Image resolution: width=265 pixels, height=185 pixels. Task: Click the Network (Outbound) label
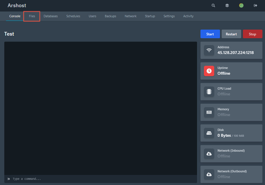[232, 171]
